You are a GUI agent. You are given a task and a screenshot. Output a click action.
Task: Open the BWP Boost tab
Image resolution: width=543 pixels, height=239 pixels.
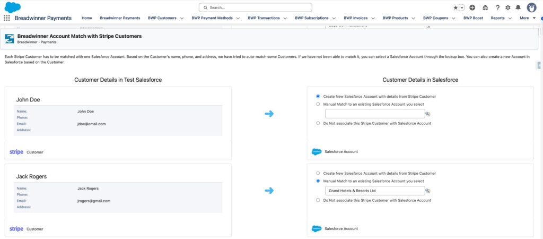pos(473,18)
